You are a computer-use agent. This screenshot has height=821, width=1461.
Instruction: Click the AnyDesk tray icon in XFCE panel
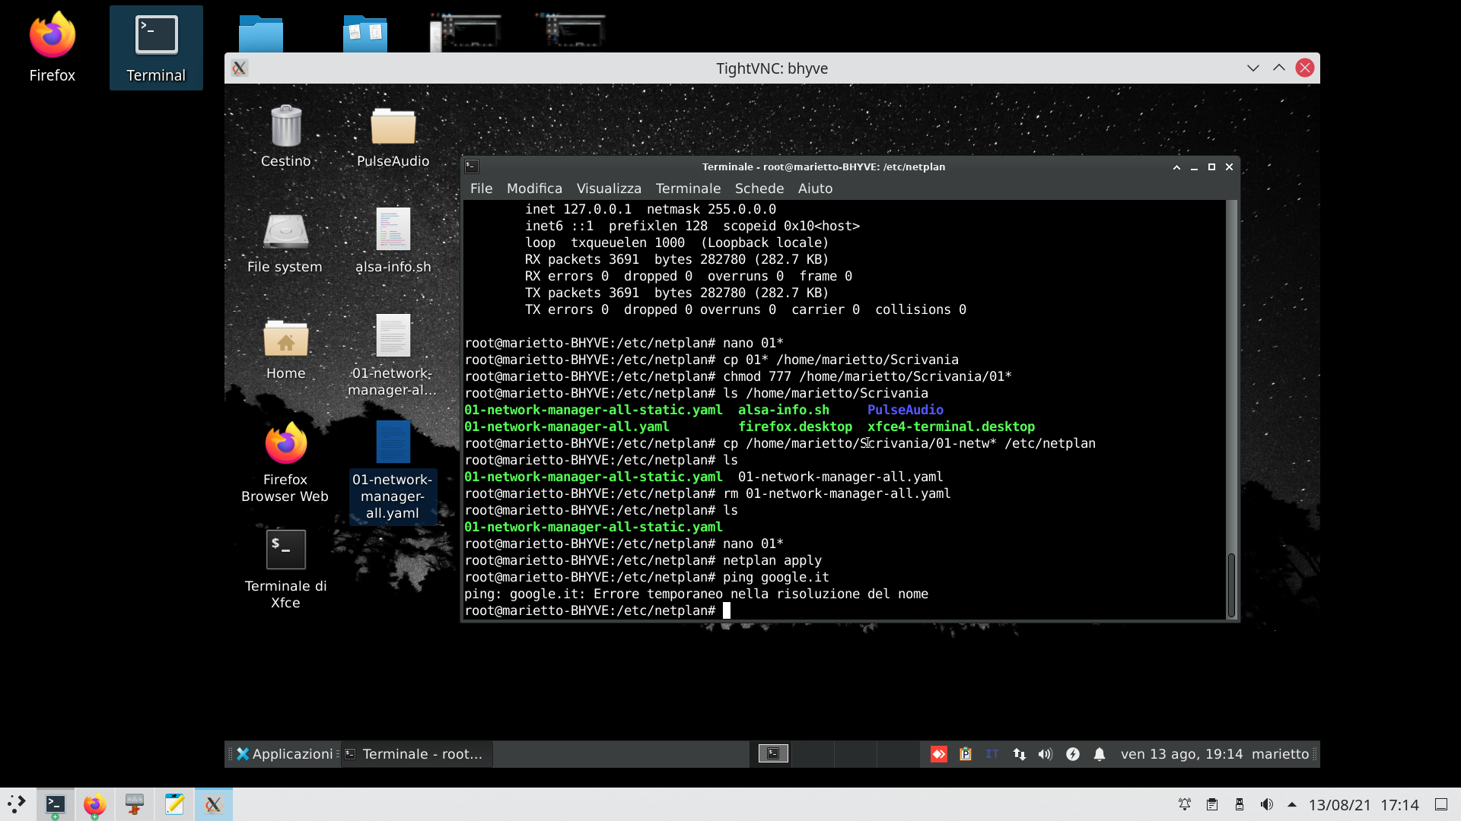(x=939, y=754)
